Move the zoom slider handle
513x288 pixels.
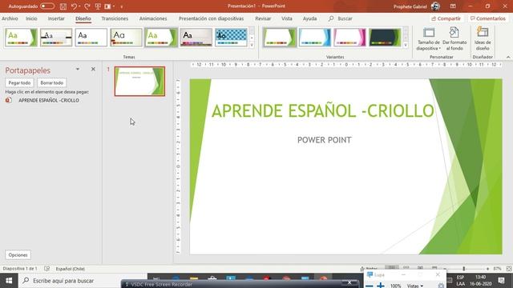point(464,269)
